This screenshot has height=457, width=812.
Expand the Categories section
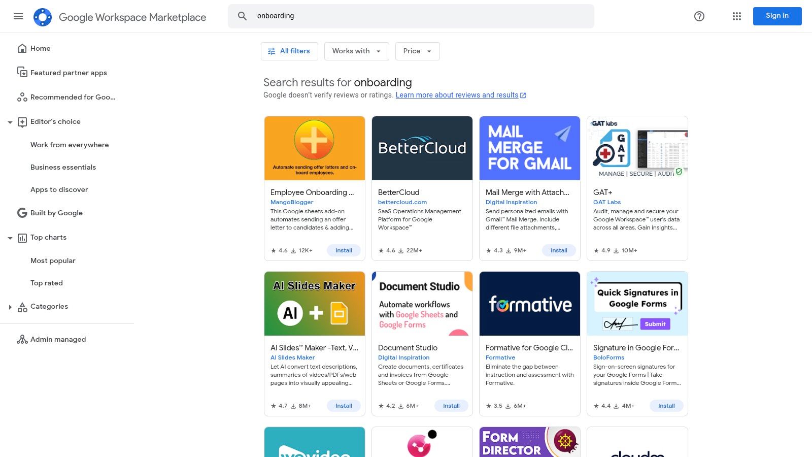[10, 307]
